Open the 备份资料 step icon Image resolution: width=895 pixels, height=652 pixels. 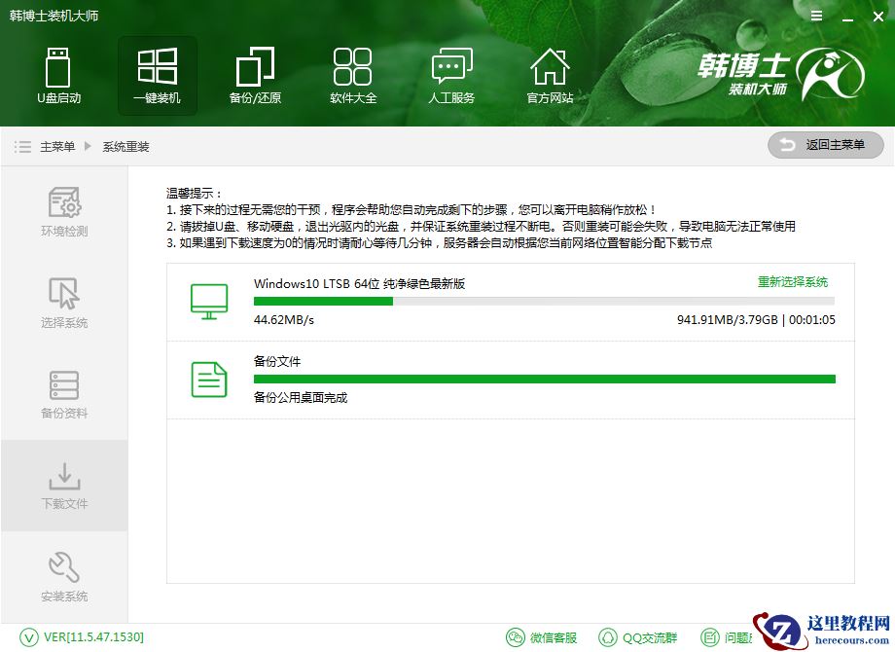tap(64, 387)
